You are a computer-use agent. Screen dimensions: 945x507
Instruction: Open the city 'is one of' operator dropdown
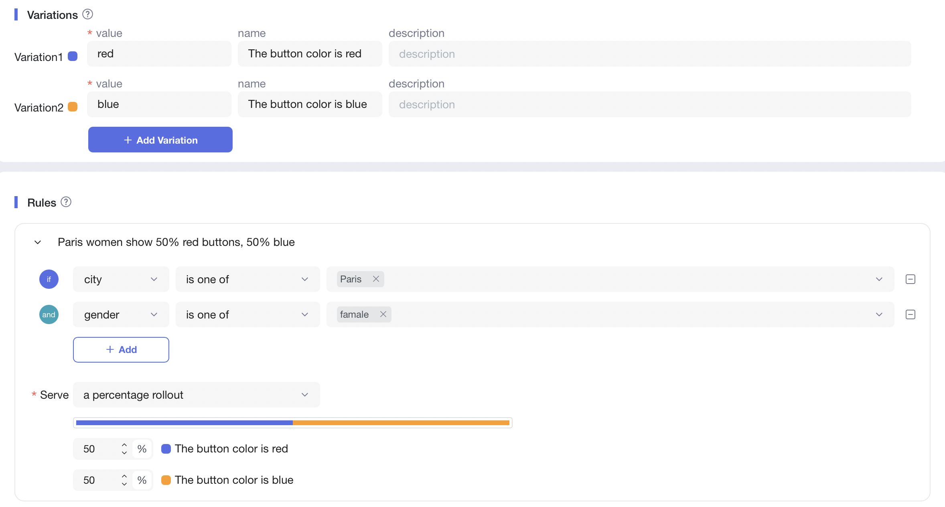click(247, 279)
